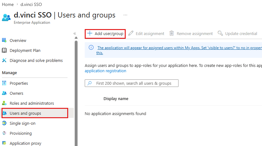Click the pencil icon for Edit assignment
262x146 pixels.
131,33
